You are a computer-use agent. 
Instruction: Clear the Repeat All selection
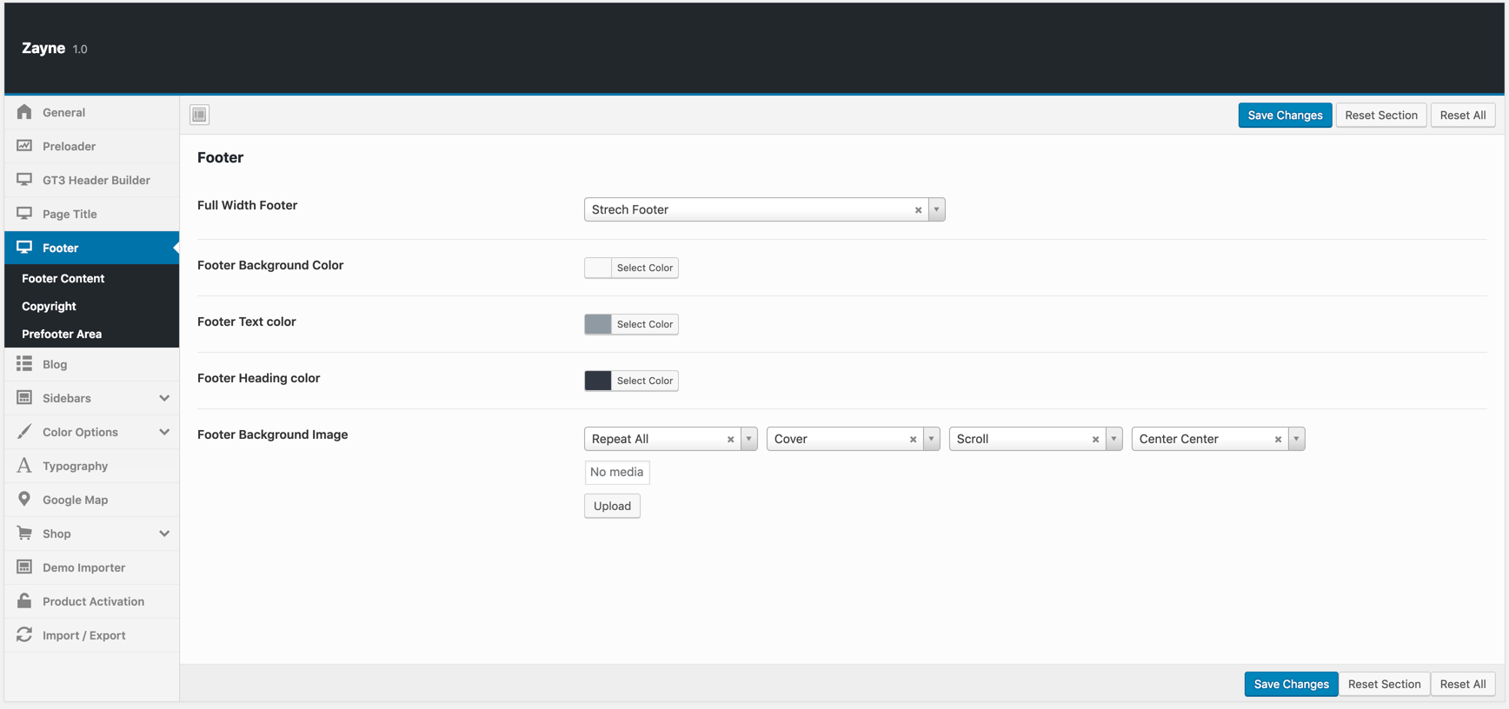tap(730, 440)
